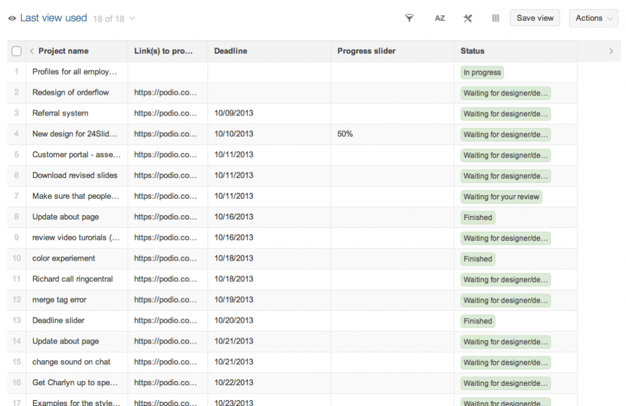
Task: Open the filter funnel icon
Action: tap(409, 18)
